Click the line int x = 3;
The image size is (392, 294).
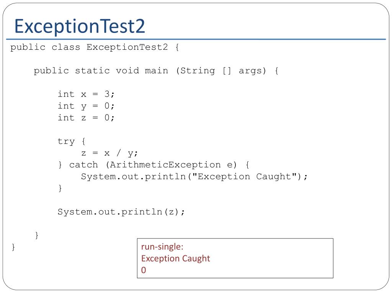[86, 94]
